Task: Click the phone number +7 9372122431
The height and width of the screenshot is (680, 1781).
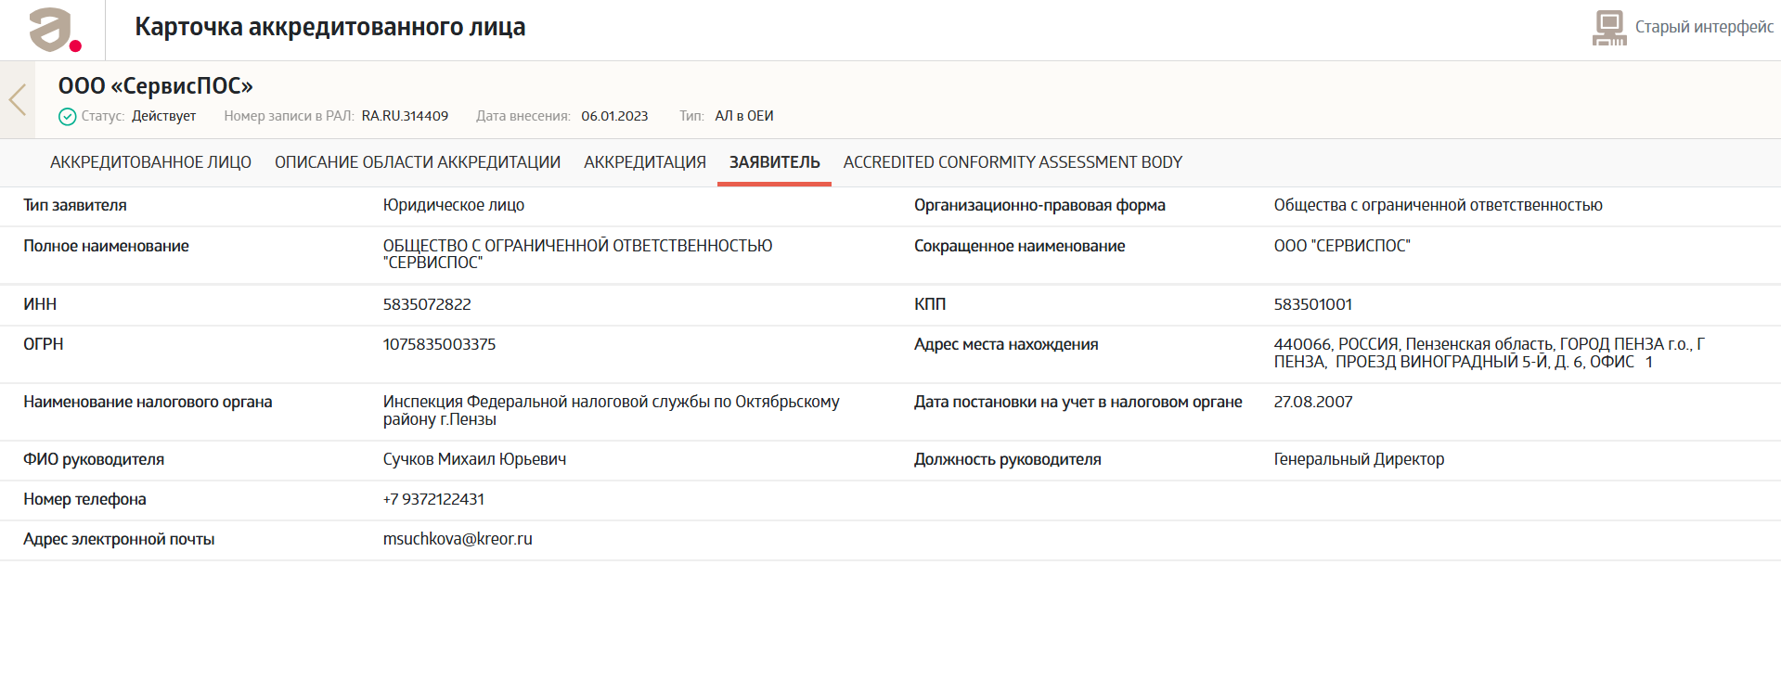Action: pos(433,499)
